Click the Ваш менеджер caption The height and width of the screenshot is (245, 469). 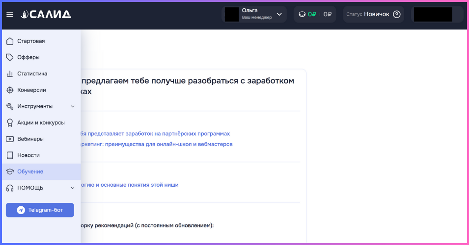(257, 17)
